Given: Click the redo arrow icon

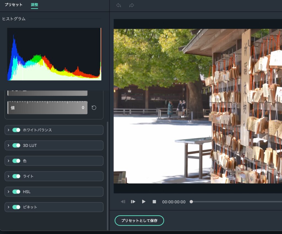Looking at the screenshot, I should coord(132,5).
